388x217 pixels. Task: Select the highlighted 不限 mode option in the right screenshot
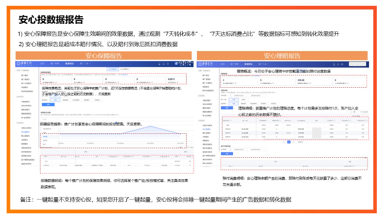point(233,104)
